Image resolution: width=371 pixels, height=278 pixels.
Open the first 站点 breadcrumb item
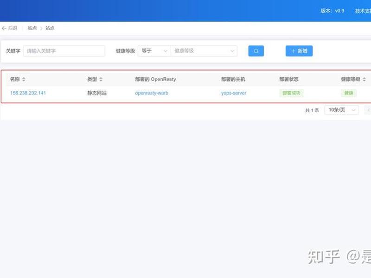pos(32,28)
